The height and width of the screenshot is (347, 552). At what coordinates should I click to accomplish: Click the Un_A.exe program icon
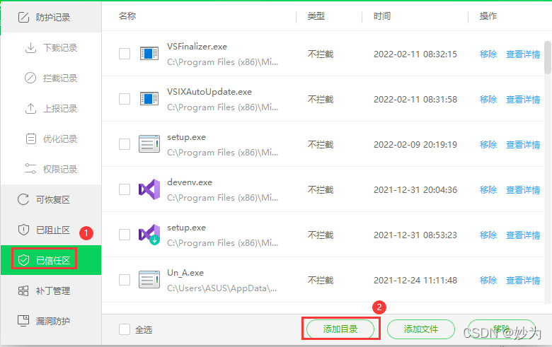149,280
